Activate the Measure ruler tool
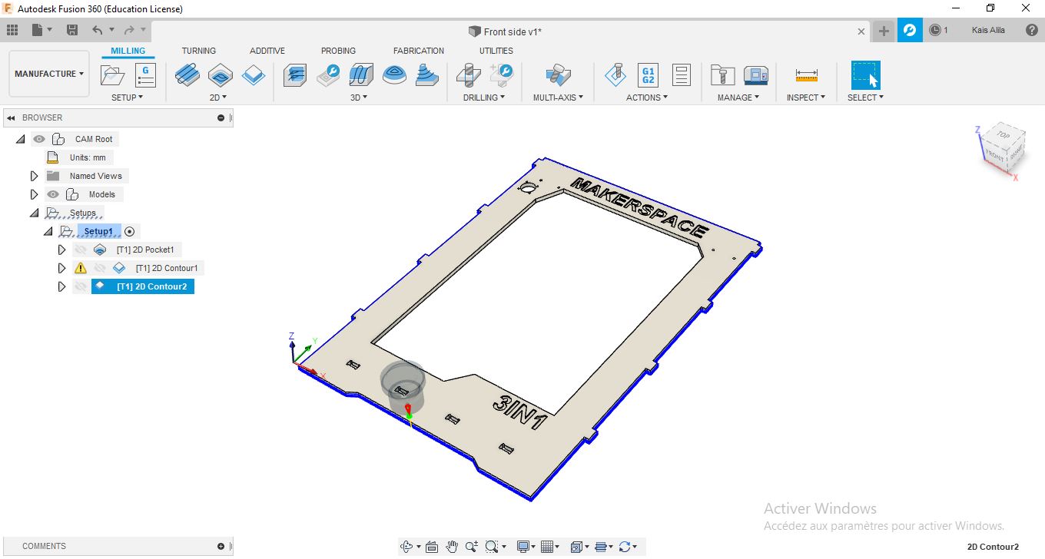 click(806, 75)
